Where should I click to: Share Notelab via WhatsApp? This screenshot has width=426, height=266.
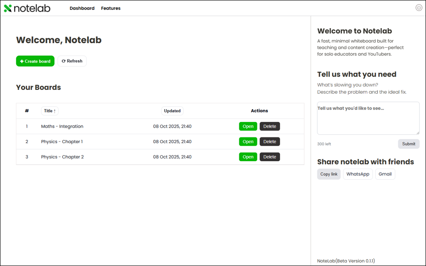click(358, 174)
